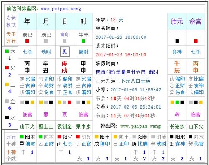Open the www.paipan.wang link after 信达利排盘网
The height and width of the screenshot is (165, 209).
coord(61,9)
